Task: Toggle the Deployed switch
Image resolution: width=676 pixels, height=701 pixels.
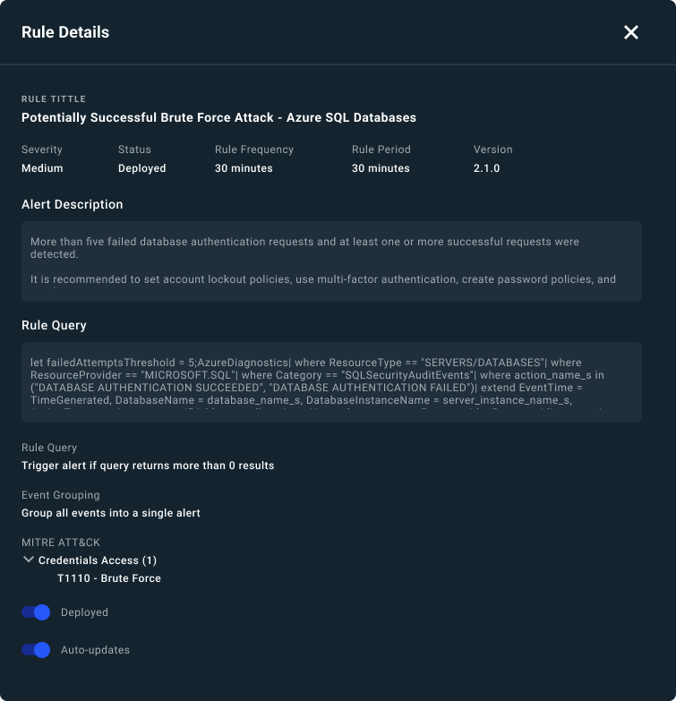Action: [x=36, y=612]
